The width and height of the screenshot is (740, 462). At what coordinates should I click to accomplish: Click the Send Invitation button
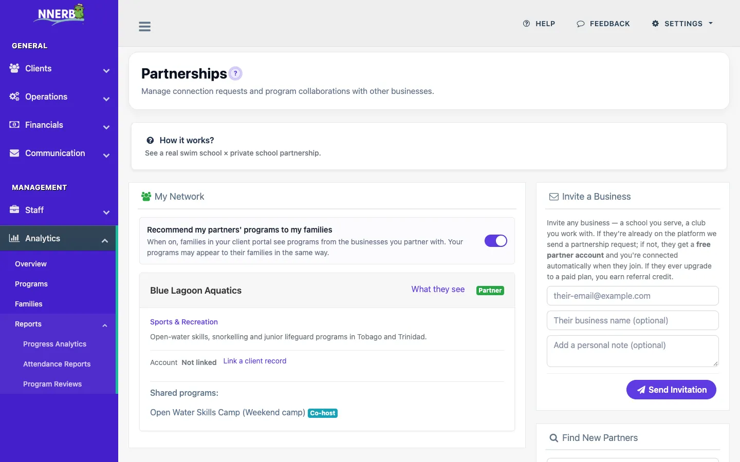[671, 390]
